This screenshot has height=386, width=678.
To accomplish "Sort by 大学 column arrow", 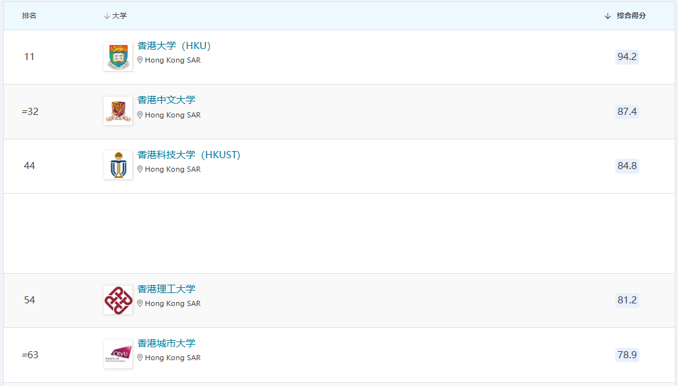I will (107, 16).
